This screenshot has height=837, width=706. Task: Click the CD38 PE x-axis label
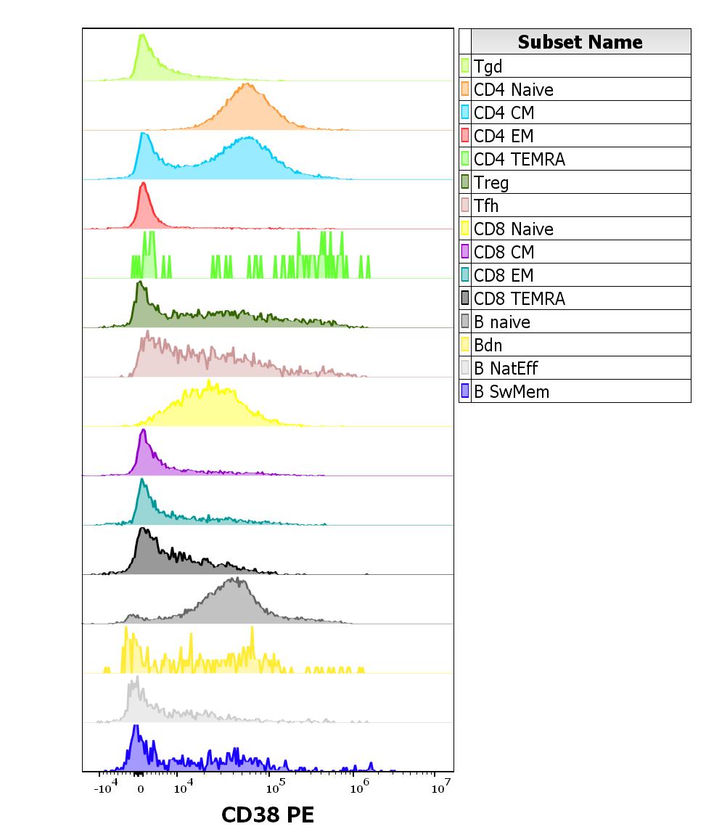coord(268,814)
